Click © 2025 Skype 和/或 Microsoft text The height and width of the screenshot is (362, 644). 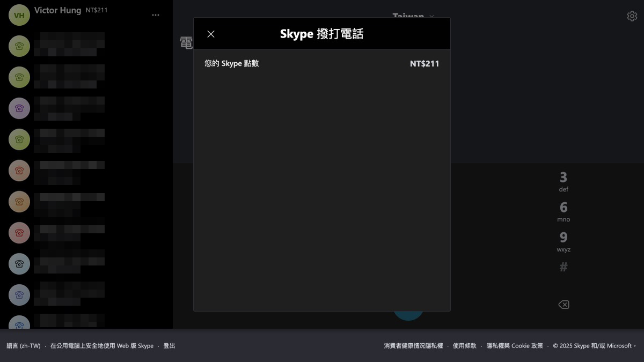point(595,346)
